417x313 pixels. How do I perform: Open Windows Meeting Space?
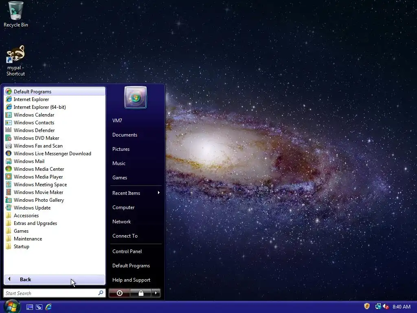[55, 185]
